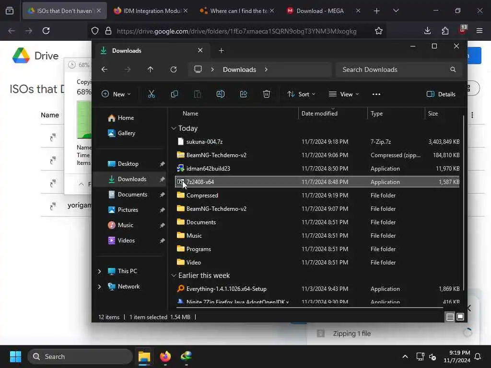Open Firefox extensions puzzle icon

(x=445, y=31)
